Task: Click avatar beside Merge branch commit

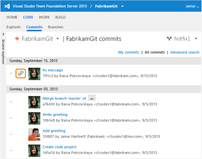Action: (34, 102)
